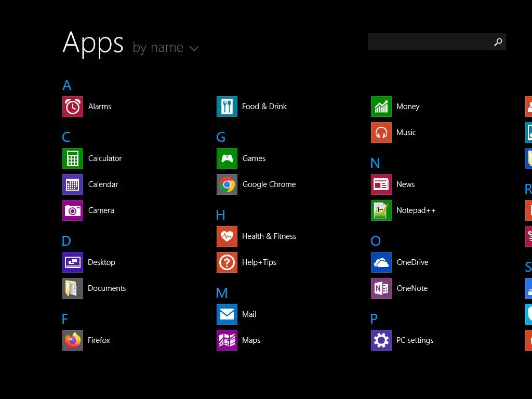532x399 pixels.
Task: Click the 'OneDrive' label text
Action: click(x=413, y=262)
